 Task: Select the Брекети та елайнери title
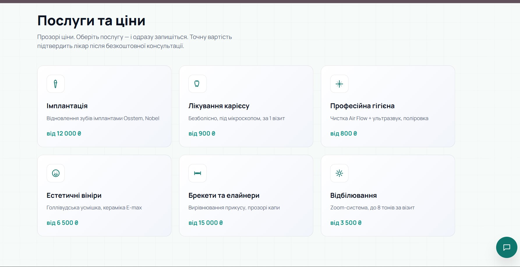pyautogui.click(x=224, y=195)
